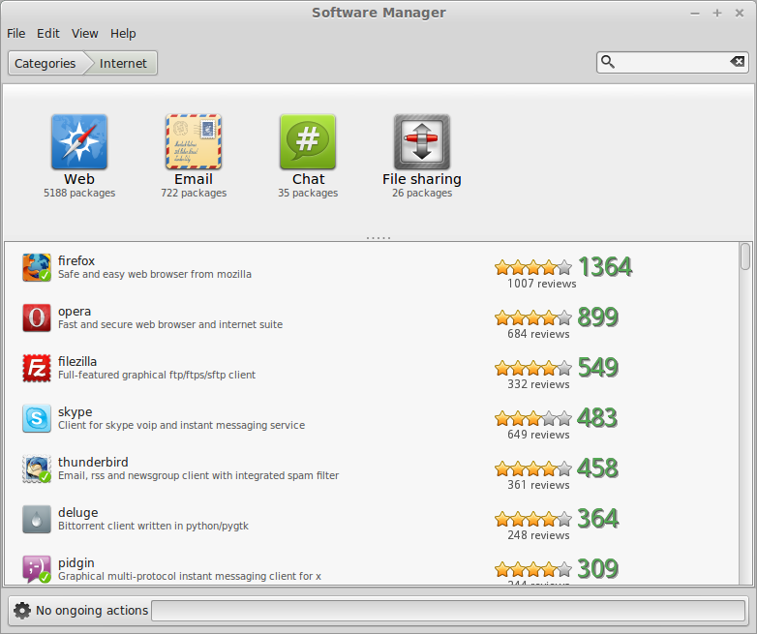The width and height of the screenshot is (757, 634).
Task: Click thunderbird score 458
Action: [597, 468]
